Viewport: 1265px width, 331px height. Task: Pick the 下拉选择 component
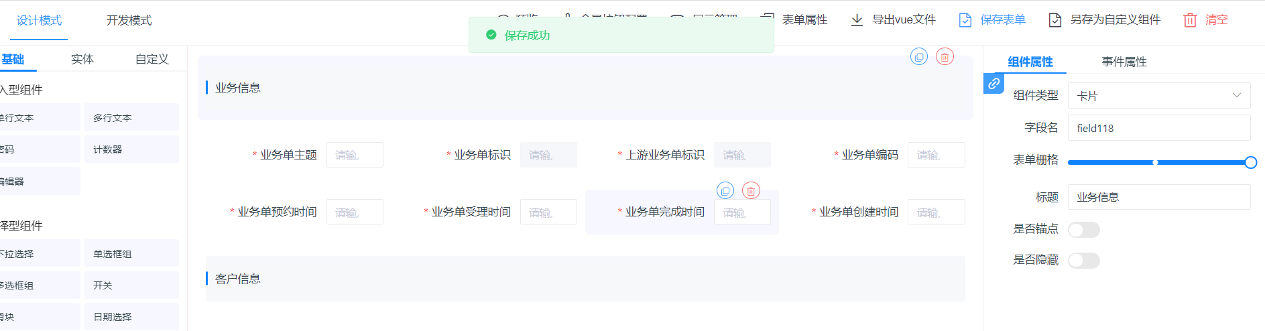[x=39, y=253]
